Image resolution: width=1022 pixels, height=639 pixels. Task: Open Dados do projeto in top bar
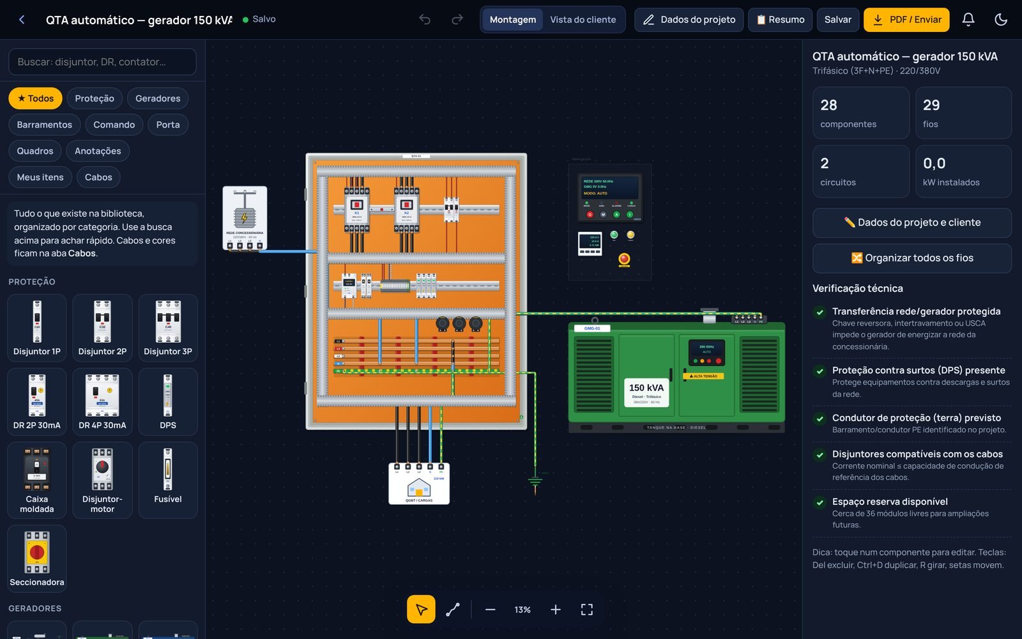[689, 20]
